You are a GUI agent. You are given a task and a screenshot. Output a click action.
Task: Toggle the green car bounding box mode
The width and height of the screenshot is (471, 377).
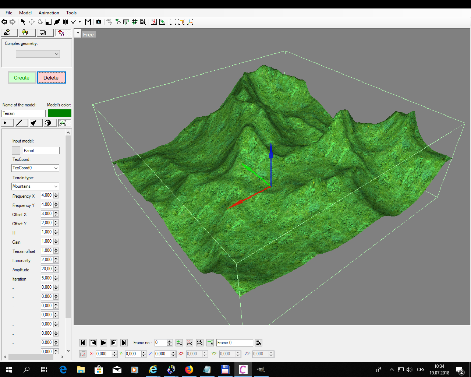(x=63, y=123)
